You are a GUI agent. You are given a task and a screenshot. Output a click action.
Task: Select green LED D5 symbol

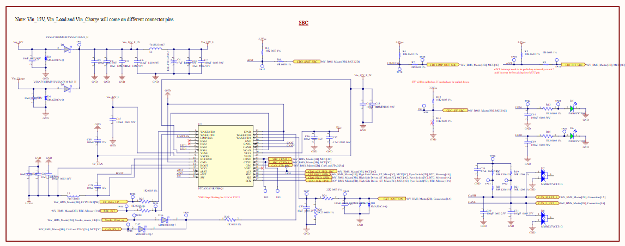572,108
